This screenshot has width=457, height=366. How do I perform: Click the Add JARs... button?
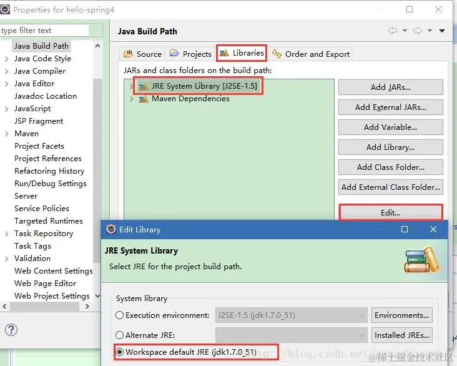391,87
